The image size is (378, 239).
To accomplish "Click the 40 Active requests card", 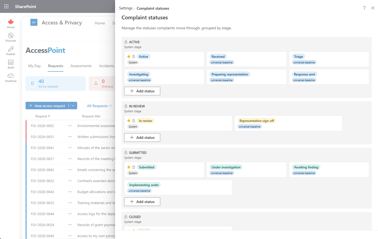I will [56, 84].
